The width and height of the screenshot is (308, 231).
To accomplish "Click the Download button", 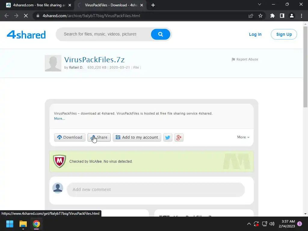I will coord(70,137).
